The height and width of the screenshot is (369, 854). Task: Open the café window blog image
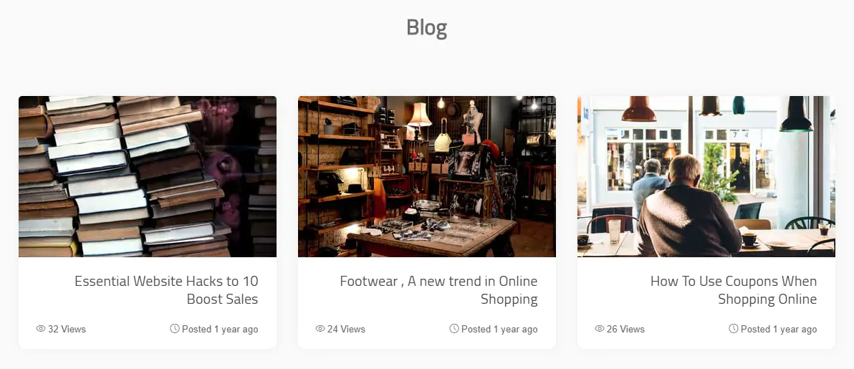pos(706,176)
